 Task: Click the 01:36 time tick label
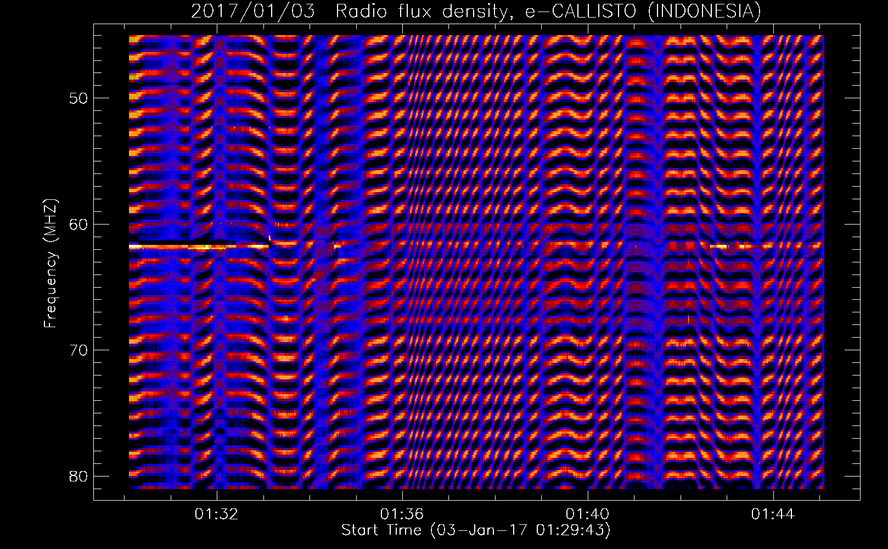402,514
